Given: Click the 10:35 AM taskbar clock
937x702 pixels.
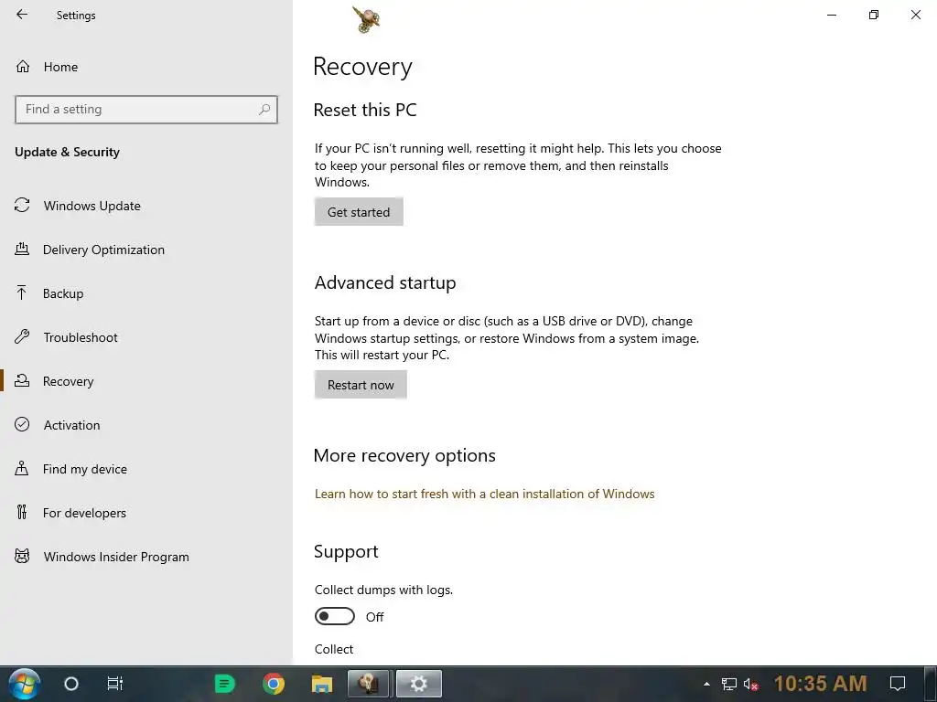Looking at the screenshot, I should click(x=821, y=684).
